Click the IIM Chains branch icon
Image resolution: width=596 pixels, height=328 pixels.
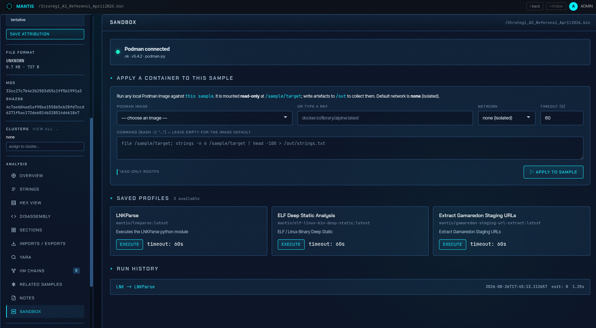coord(14,271)
